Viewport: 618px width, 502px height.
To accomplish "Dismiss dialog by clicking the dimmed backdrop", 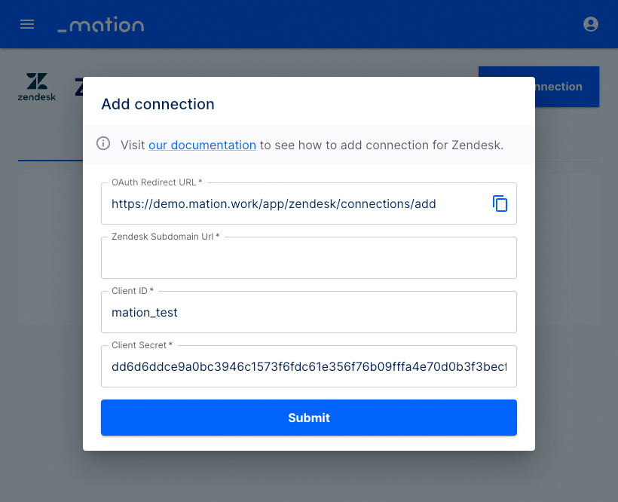I will pyautogui.click(x=308, y=477).
